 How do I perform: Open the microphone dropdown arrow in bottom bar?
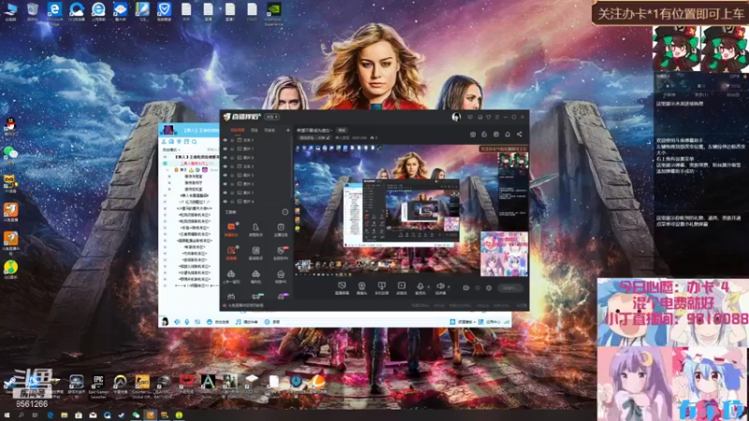tap(429, 287)
